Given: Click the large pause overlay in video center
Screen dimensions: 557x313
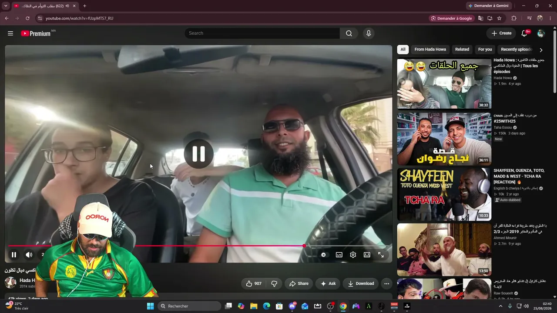Looking at the screenshot, I should tap(198, 154).
